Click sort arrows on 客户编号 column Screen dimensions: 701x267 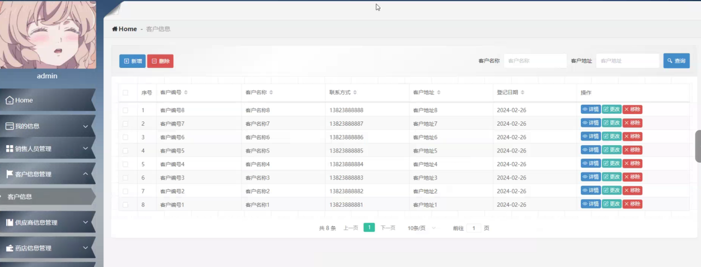(186, 93)
